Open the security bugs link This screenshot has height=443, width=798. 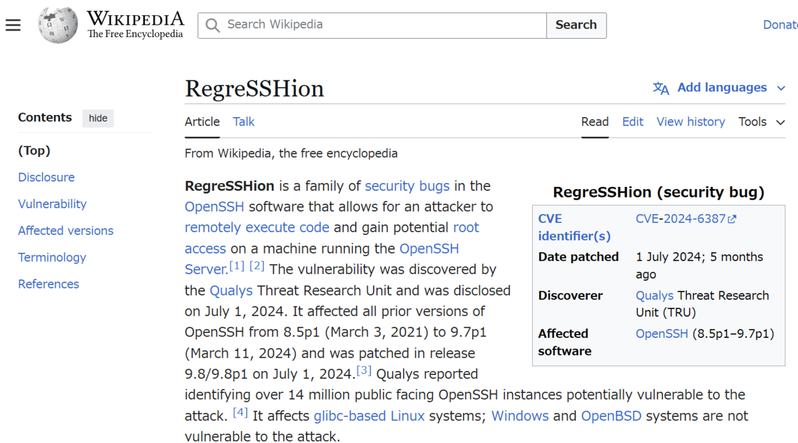pyautogui.click(x=407, y=186)
